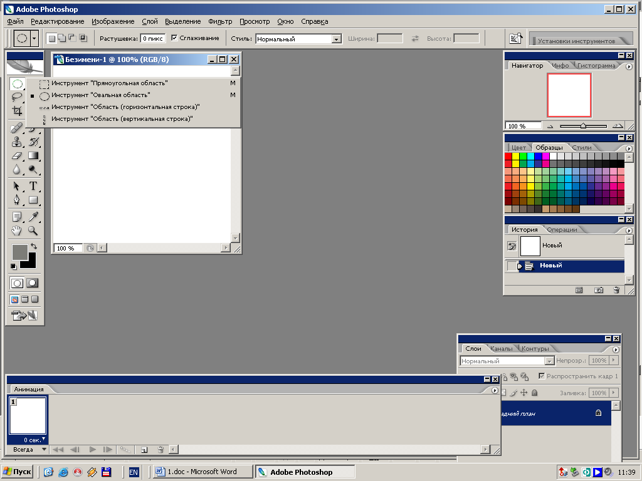This screenshot has width=642, height=481.
Task: Open the Стиль dropdown
Action: (x=337, y=39)
